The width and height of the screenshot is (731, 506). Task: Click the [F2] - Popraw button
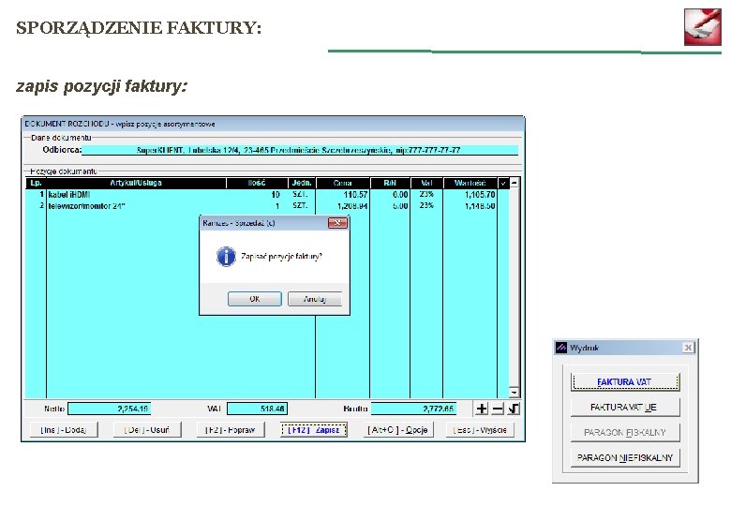231,429
